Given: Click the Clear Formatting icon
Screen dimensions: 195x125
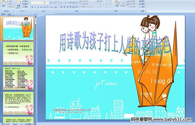Looking at the screenshot, I should pyautogui.click(x=57, y=3).
